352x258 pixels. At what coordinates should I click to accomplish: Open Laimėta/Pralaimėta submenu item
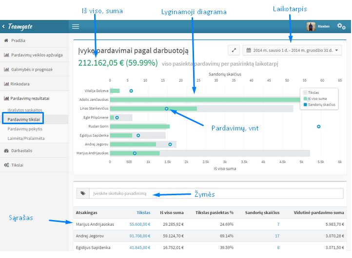[26, 138]
